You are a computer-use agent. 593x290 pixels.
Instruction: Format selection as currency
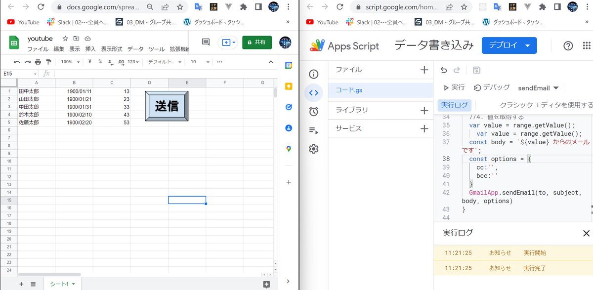[90, 62]
